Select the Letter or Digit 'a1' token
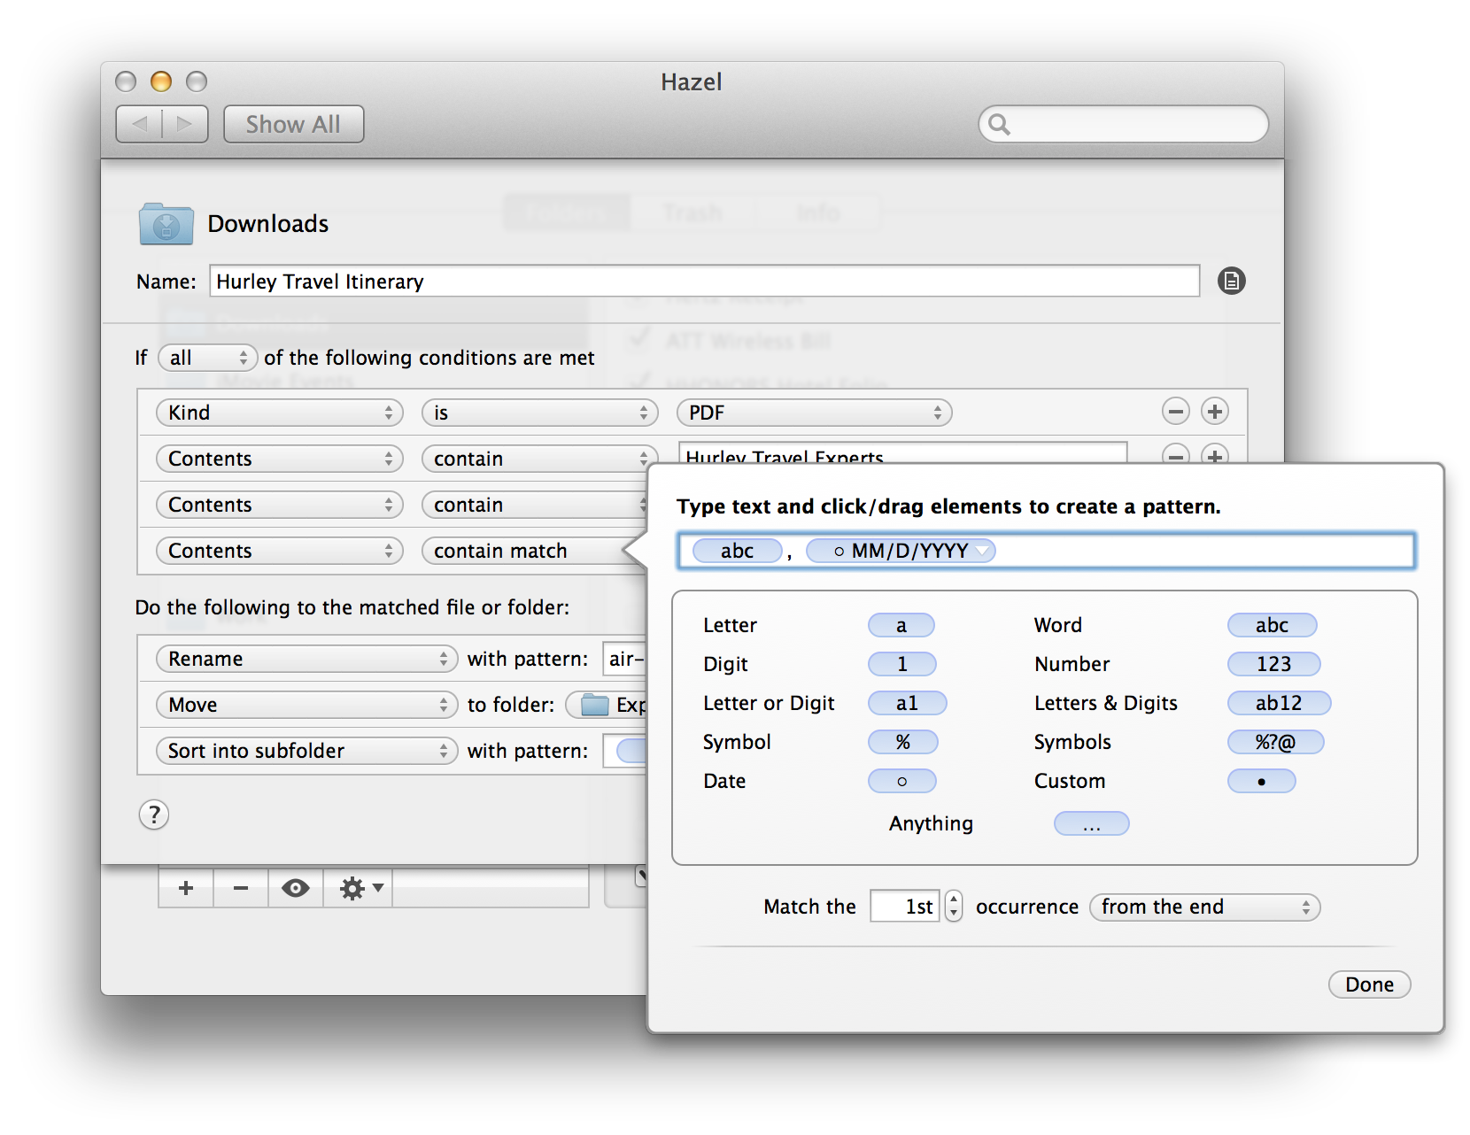 pyautogui.click(x=908, y=703)
